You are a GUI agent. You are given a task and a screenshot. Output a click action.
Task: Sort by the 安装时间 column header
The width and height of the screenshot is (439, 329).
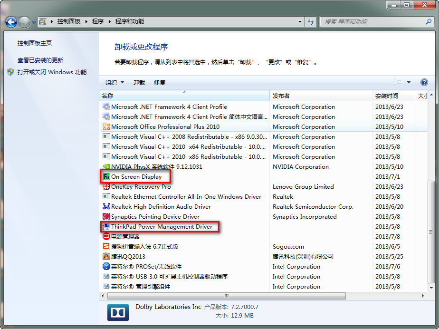click(393, 96)
